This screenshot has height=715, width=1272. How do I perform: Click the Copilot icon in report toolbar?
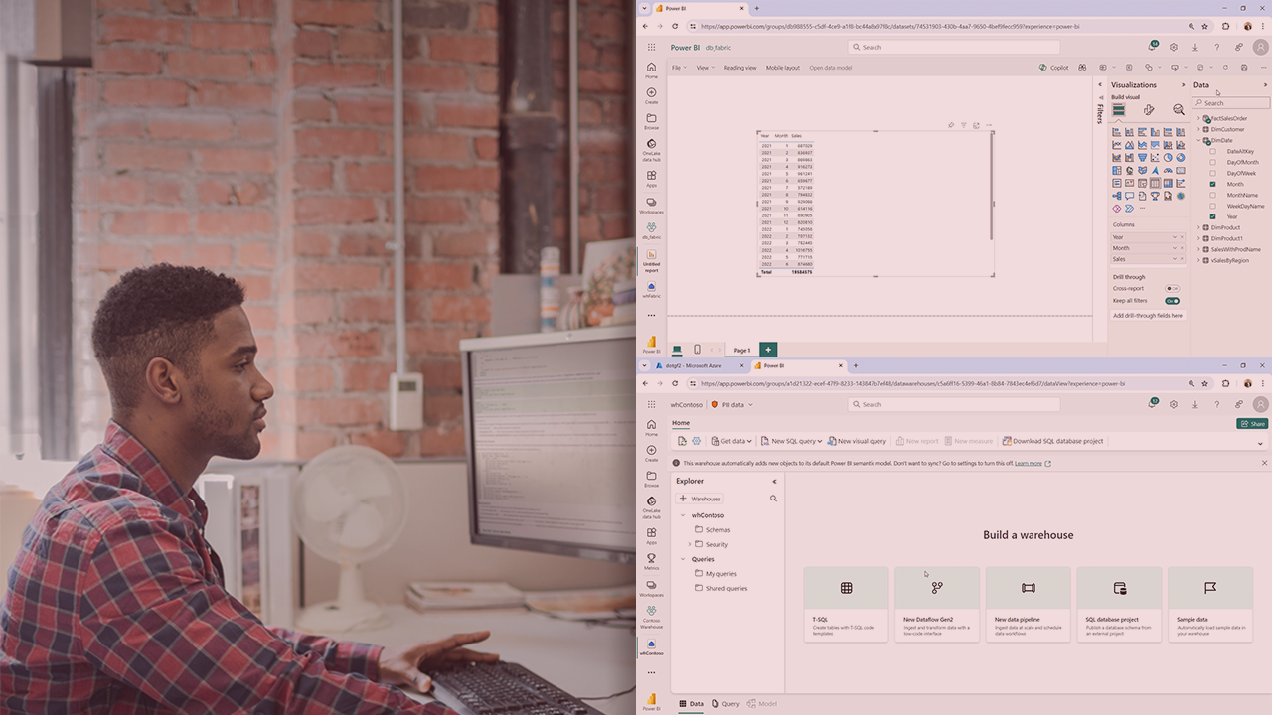click(x=1053, y=68)
